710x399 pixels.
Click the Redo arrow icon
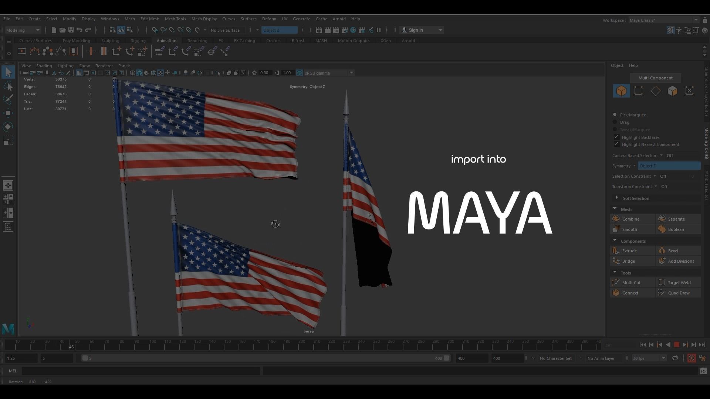[x=88, y=30]
